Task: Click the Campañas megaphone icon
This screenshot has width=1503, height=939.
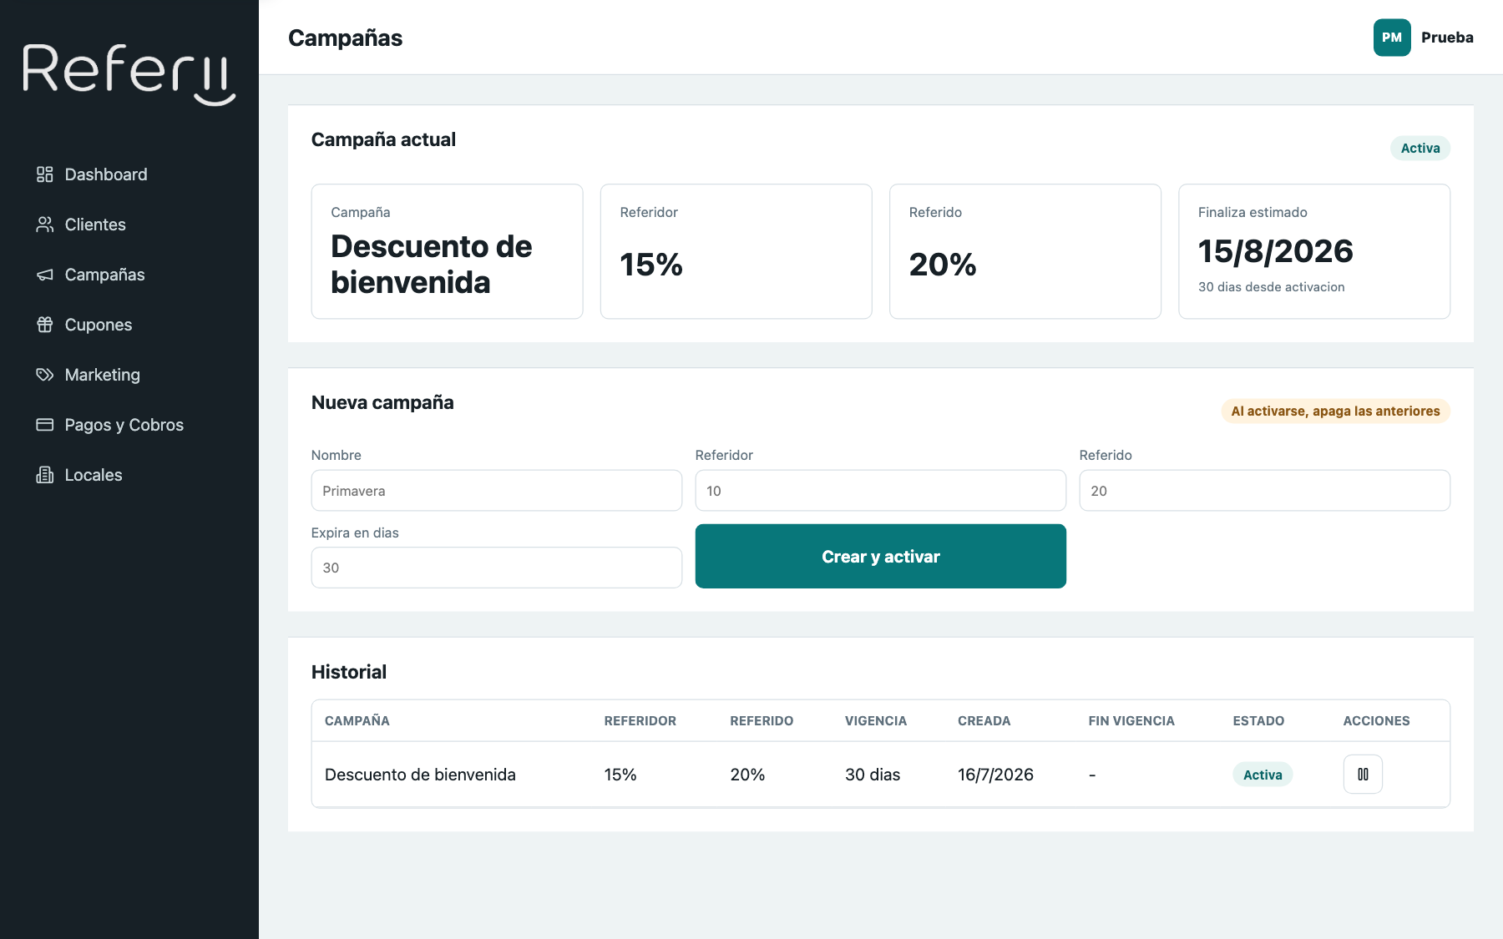Action: pyautogui.click(x=45, y=275)
